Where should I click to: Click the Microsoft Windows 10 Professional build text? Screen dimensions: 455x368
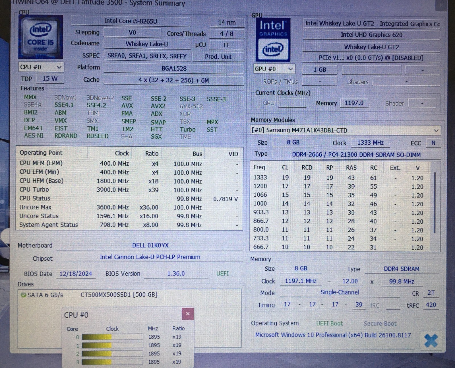click(x=333, y=335)
